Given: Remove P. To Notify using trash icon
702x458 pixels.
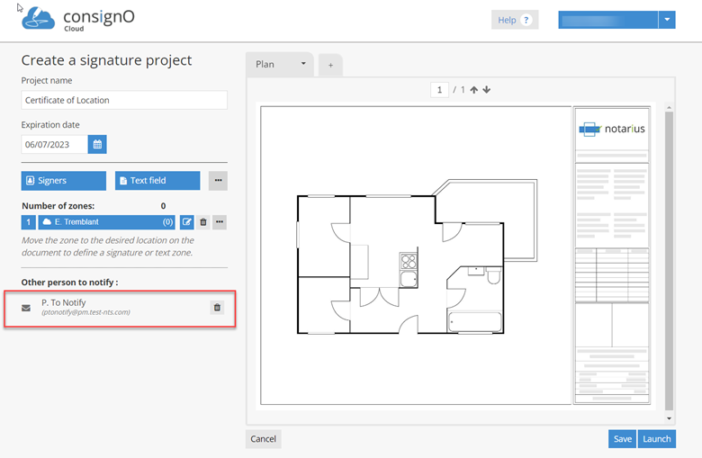Looking at the screenshot, I should pyautogui.click(x=216, y=308).
